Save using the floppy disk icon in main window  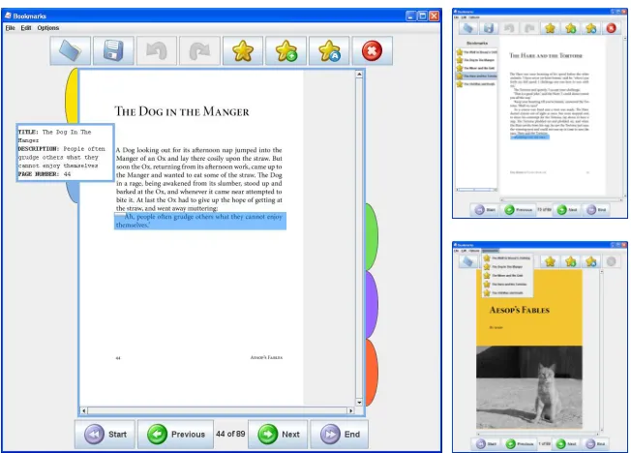click(x=113, y=50)
